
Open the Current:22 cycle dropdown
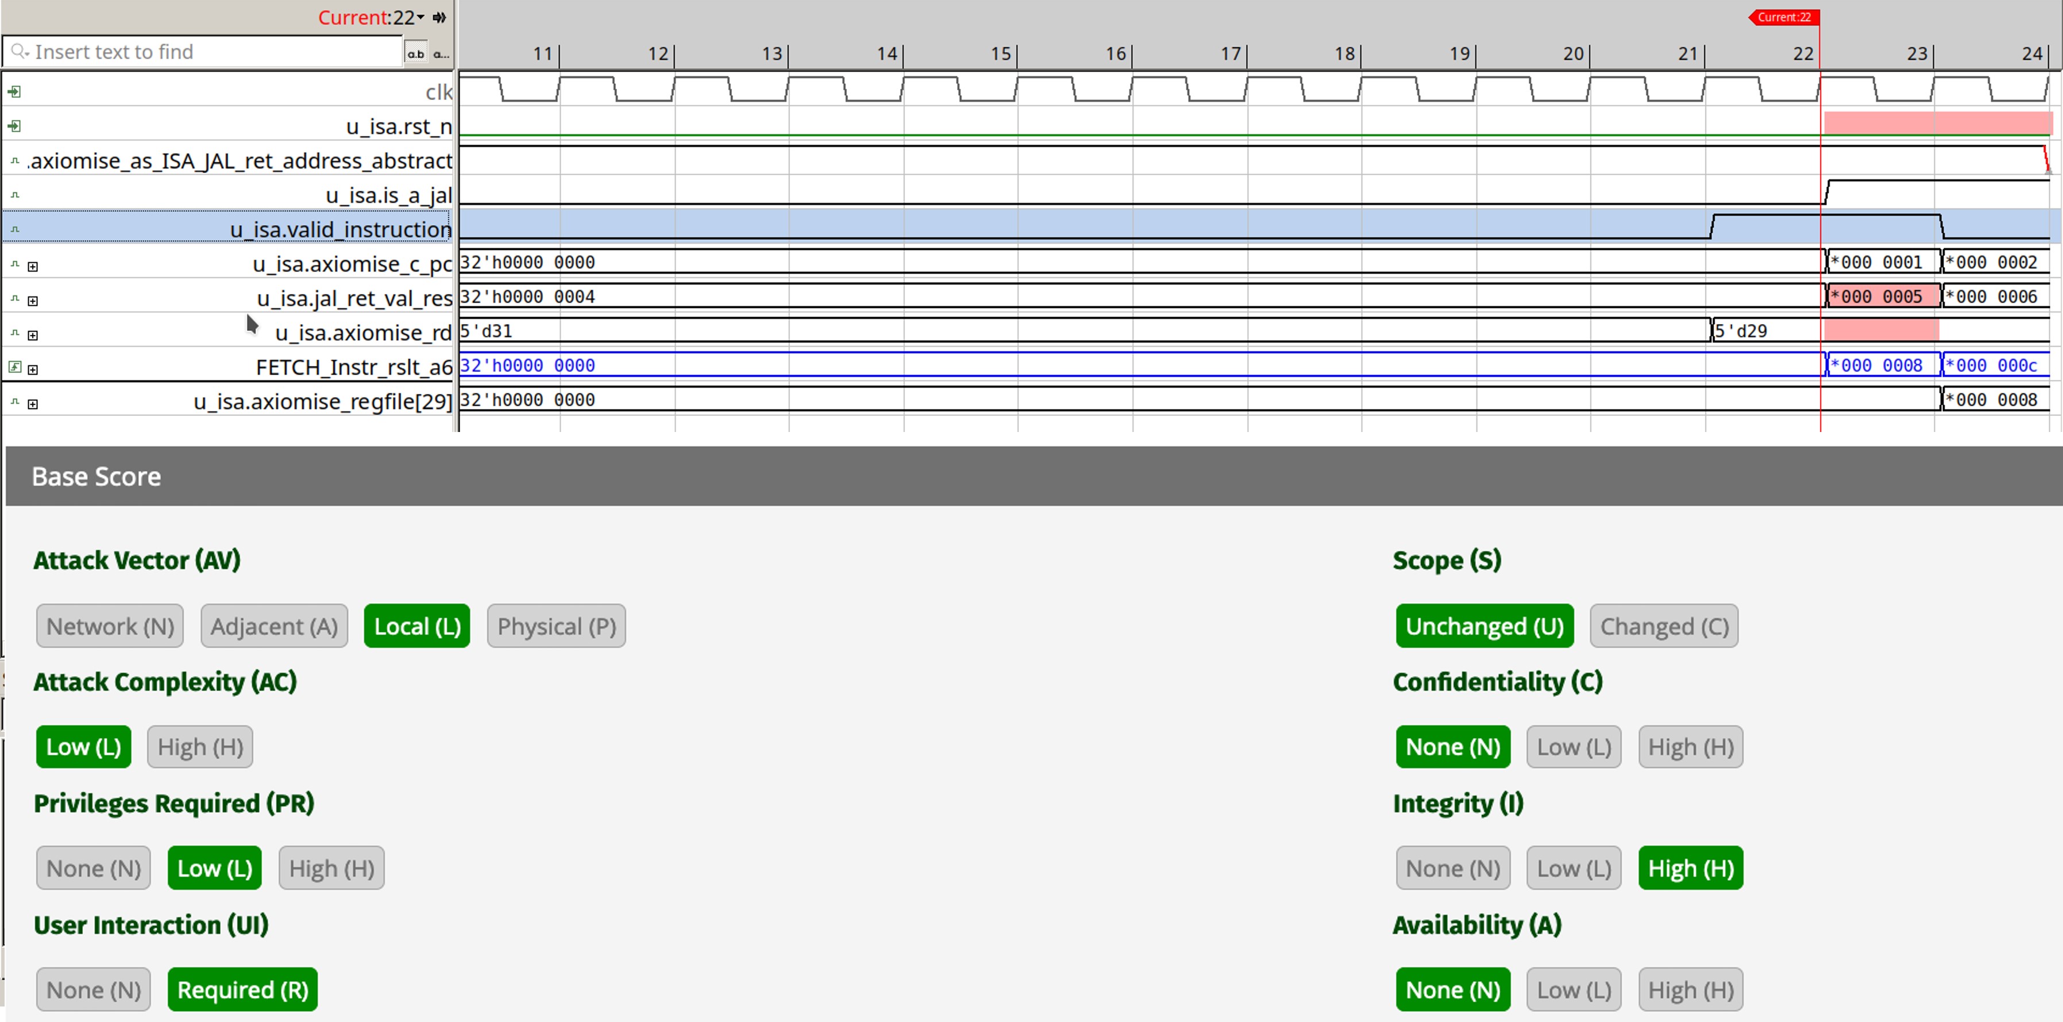[x=421, y=18]
